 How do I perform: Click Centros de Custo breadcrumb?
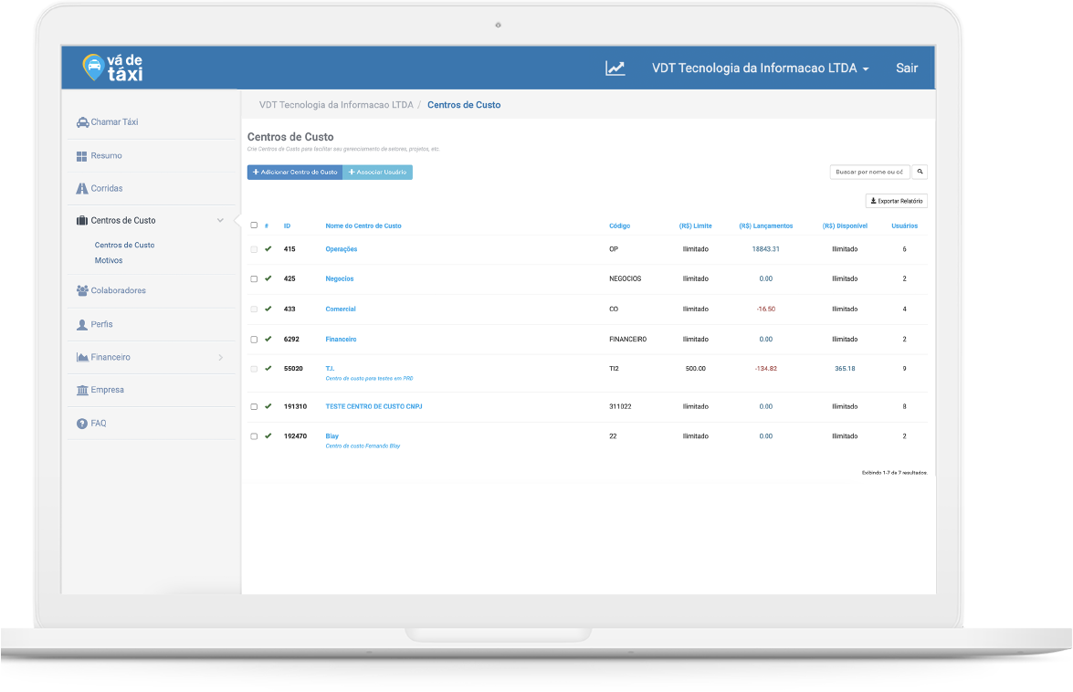[464, 105]
